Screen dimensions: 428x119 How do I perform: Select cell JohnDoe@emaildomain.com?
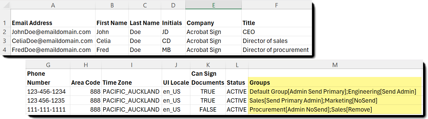(x=53, y=32)
